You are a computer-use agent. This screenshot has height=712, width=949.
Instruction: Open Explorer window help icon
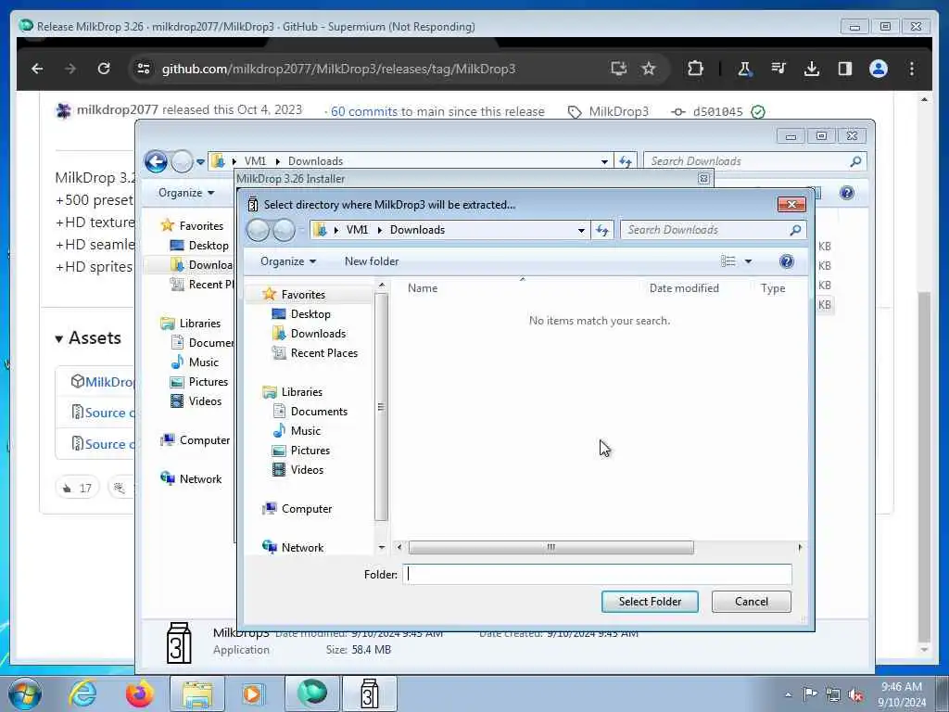pyautogui.click(x=847, y=193)
